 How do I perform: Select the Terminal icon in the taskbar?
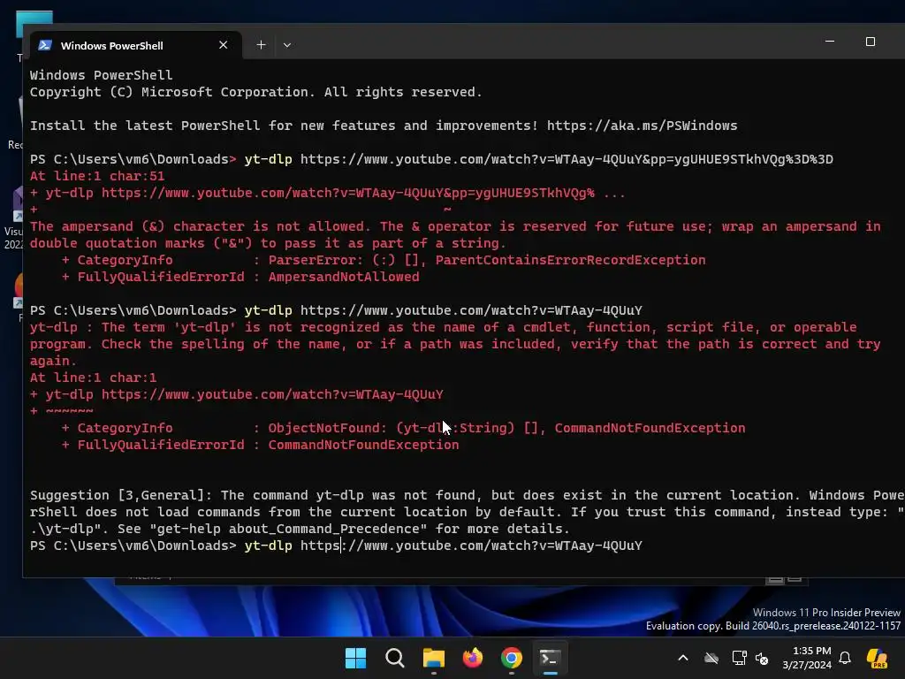550,658
